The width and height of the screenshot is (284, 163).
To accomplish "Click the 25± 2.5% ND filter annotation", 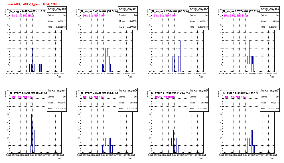I will [x=236, y=16].
